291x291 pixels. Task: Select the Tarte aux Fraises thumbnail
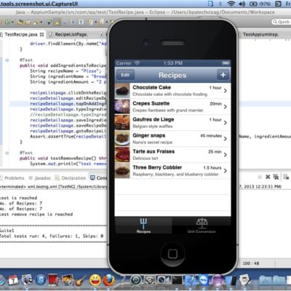click(122, 155)
